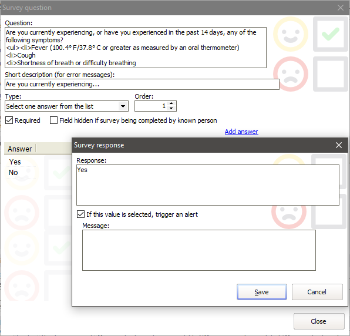Focus the Response text box
Viewport: 350px width, 336px height.
tap(208, 185)
